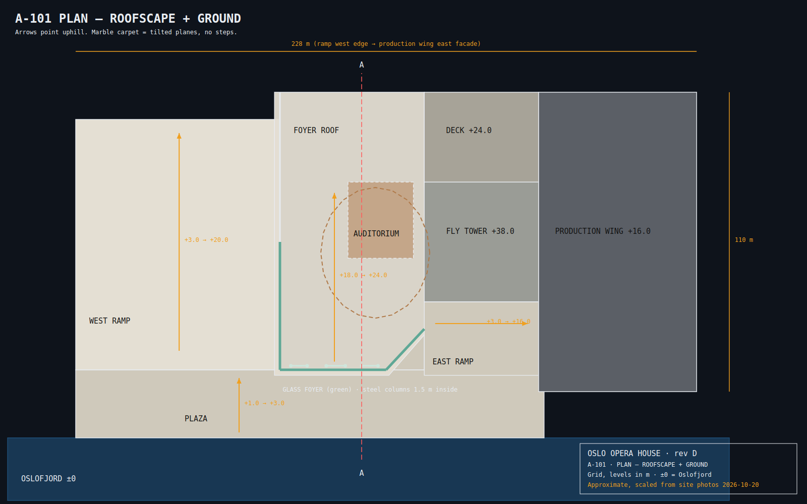Select the 'FLY TOWER +38.0' label
Screen dimensions: 807x504
(480, 231)
